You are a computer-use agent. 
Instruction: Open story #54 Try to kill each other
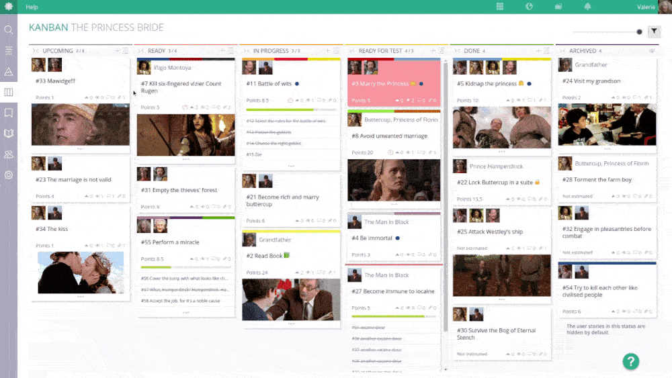pyautogui.click(x=600, y=291)
